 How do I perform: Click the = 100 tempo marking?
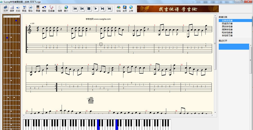pyautogui.click(x=32, y=23)
